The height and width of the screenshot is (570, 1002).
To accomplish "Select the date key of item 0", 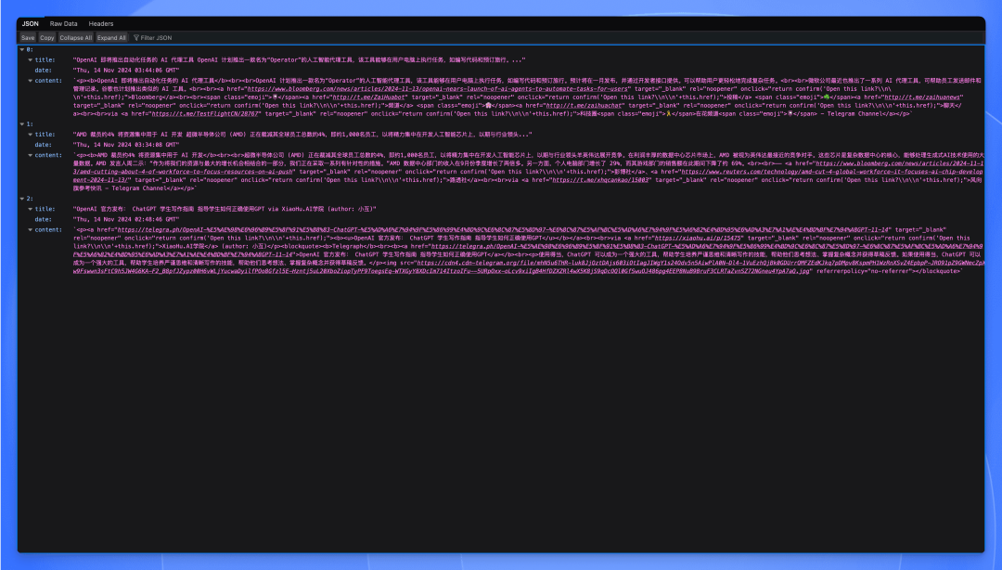I will [43, 71].
